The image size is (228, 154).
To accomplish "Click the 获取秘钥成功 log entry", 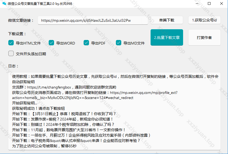I will click(38, 108).
